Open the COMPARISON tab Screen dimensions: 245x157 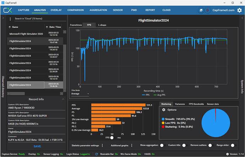(76, 10)
